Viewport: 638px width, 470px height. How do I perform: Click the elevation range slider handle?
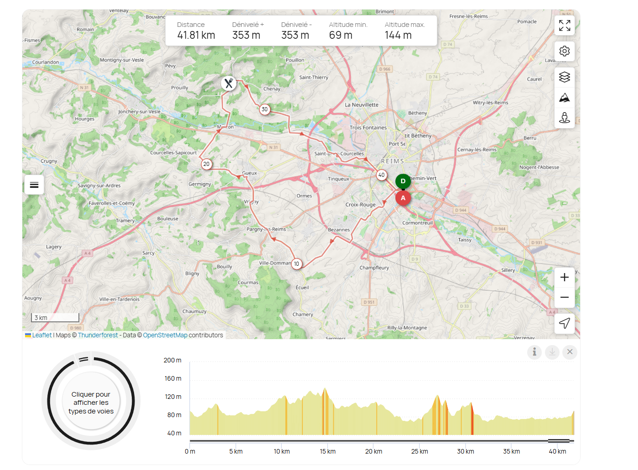(x=559, y=441)
